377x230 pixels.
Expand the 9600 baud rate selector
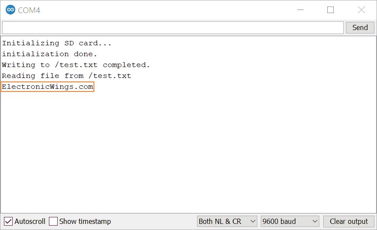(x=290, y=221)
